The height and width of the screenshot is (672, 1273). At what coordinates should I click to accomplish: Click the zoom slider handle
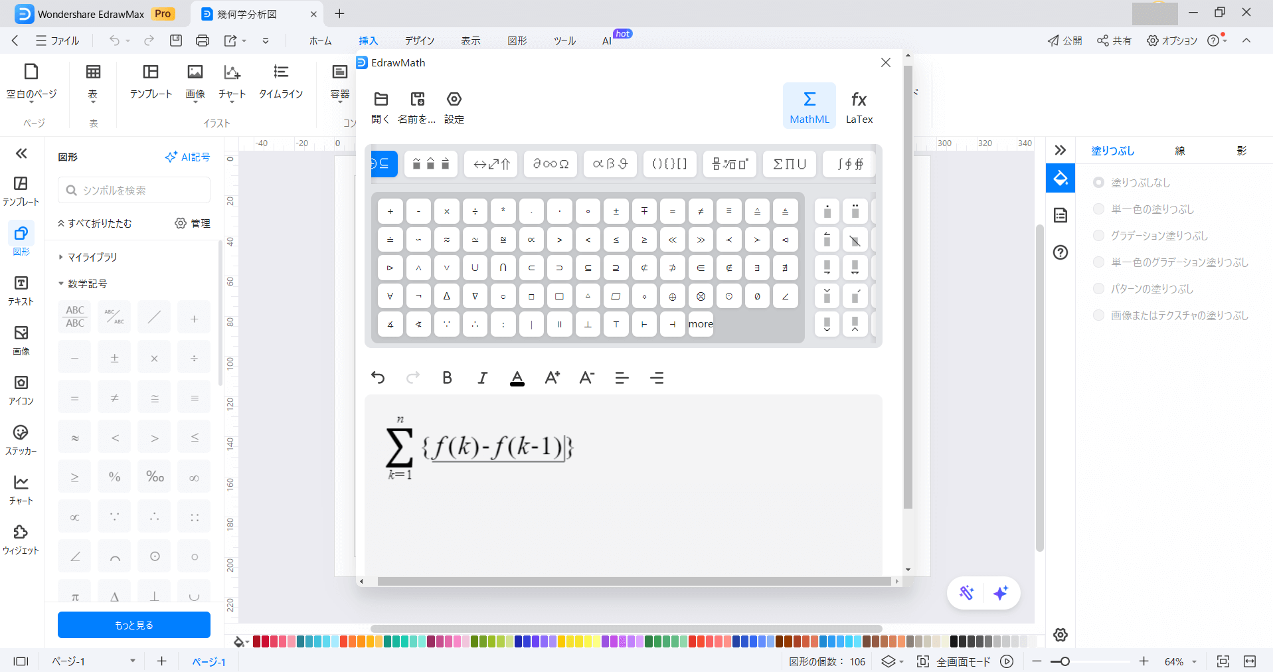click(1064, 661)
